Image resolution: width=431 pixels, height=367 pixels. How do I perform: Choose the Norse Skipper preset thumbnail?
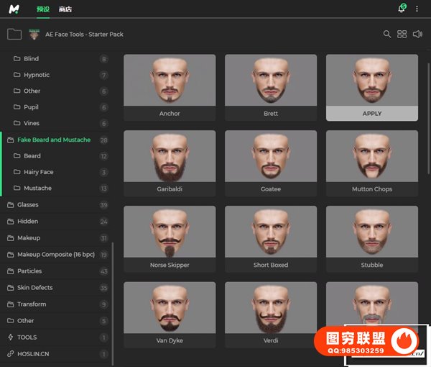[x=170, y=232]
